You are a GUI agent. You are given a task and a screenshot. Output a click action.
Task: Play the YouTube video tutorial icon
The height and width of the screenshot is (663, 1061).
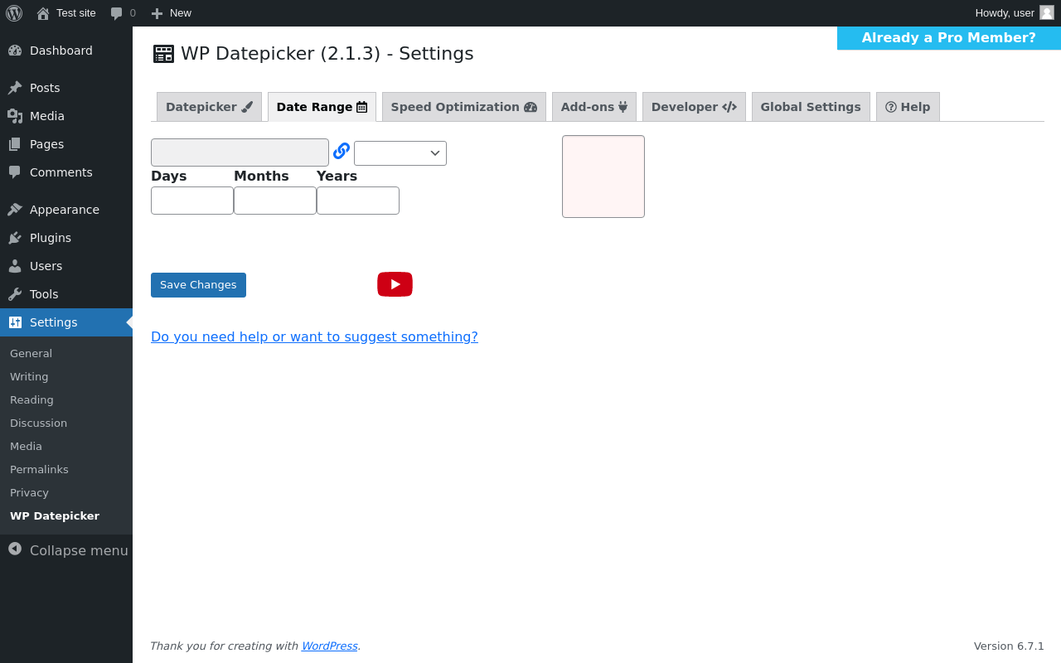[395, 284]
